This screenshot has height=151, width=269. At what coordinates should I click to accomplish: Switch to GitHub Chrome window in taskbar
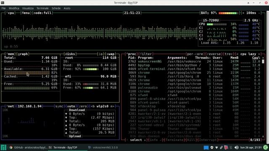pos(28,147)
